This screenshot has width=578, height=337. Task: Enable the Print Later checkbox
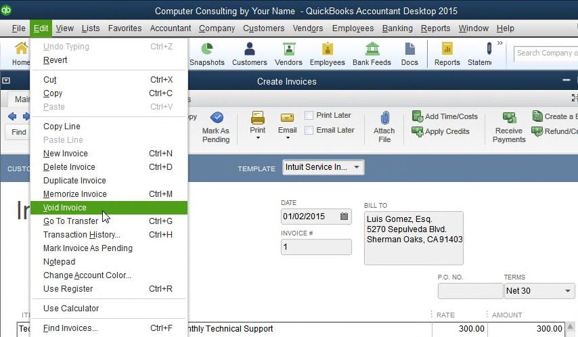309,116
